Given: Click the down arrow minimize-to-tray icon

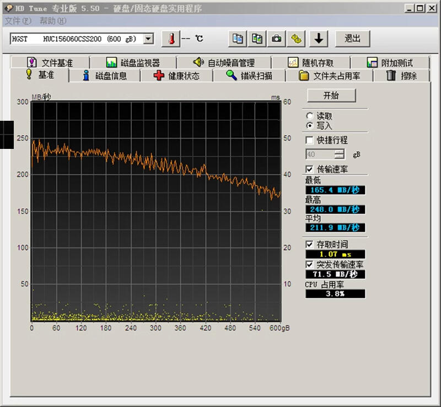Looking at the screenshot, I should (x=319, y=39).
